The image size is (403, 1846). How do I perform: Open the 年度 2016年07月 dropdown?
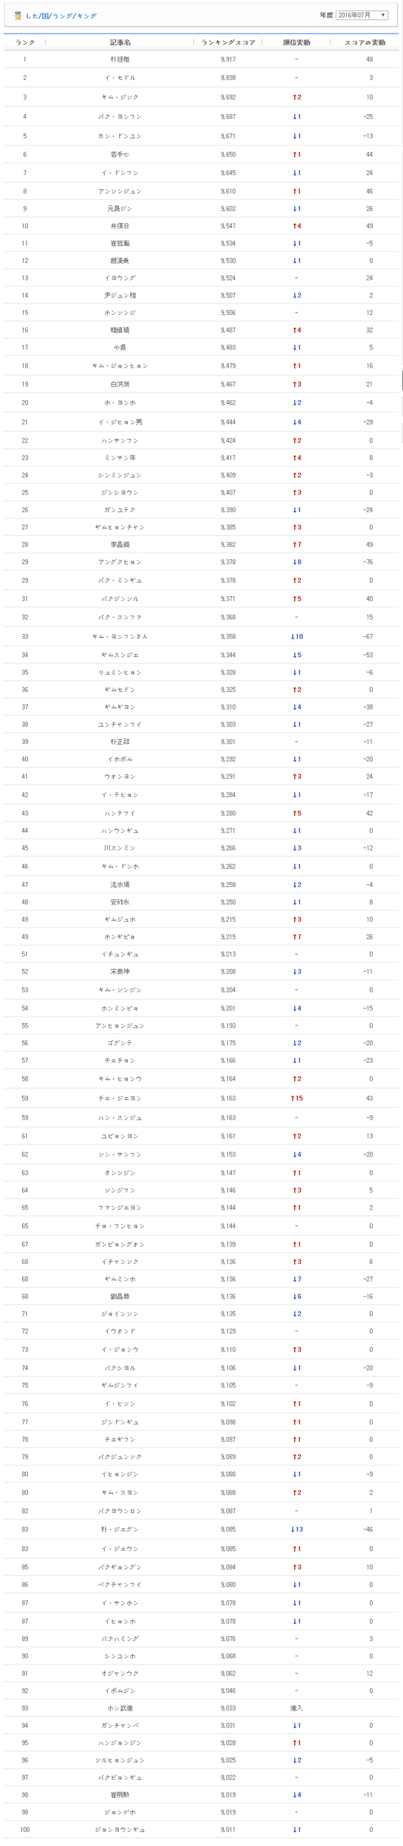click(x=361, y=15)
